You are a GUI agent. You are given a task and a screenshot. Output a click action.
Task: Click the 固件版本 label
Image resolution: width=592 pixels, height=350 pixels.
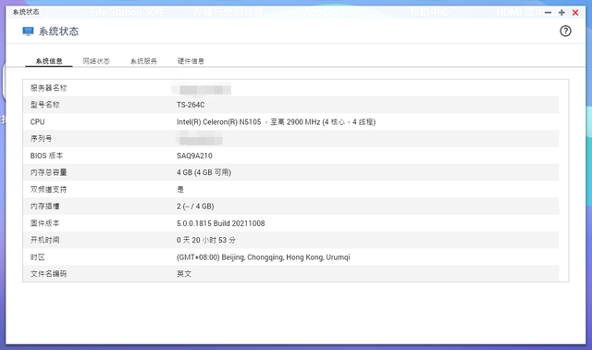pyautogui.click(x=45, y=223)
